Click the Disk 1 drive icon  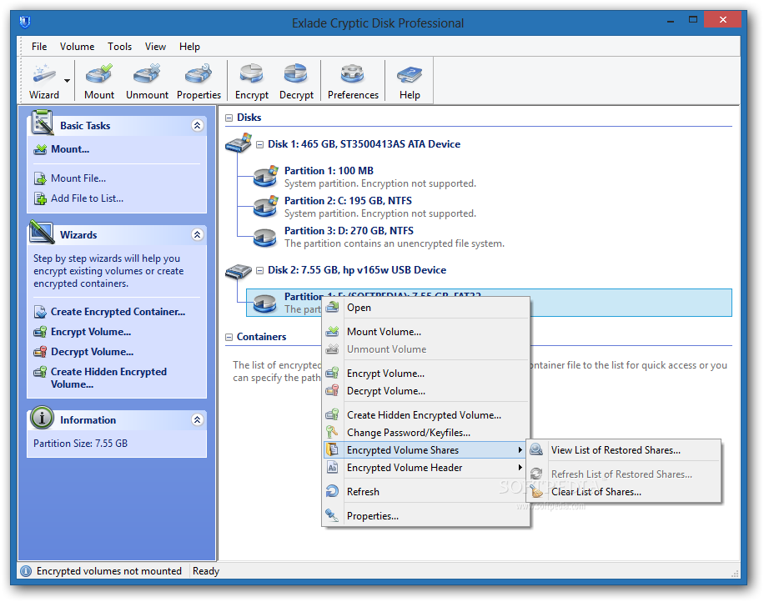[x=239, y=143]
